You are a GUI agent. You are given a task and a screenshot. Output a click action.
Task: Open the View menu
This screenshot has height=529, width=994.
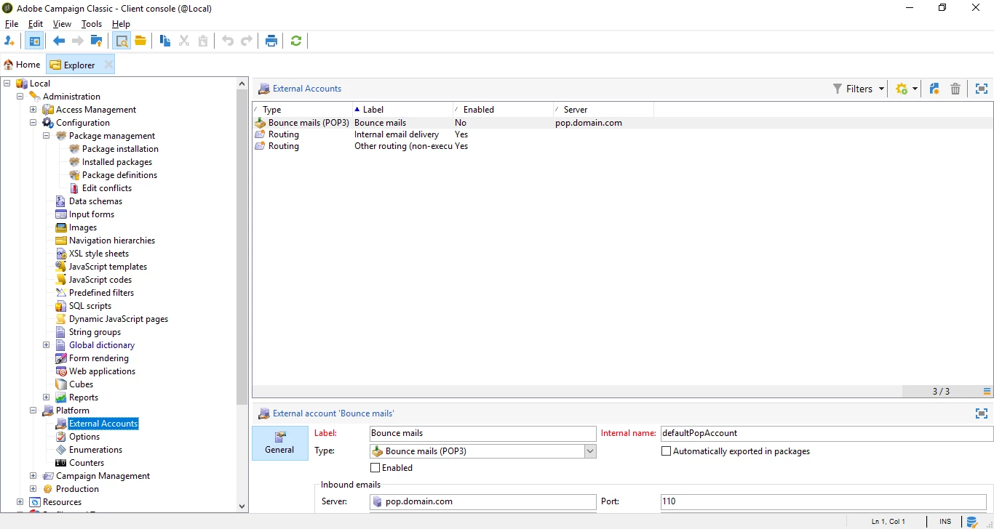(62, 24)
